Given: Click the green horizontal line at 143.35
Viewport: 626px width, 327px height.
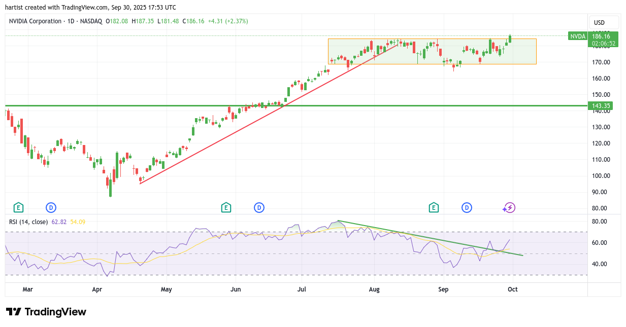Looking at the screenshot, I should click(152, 106).
